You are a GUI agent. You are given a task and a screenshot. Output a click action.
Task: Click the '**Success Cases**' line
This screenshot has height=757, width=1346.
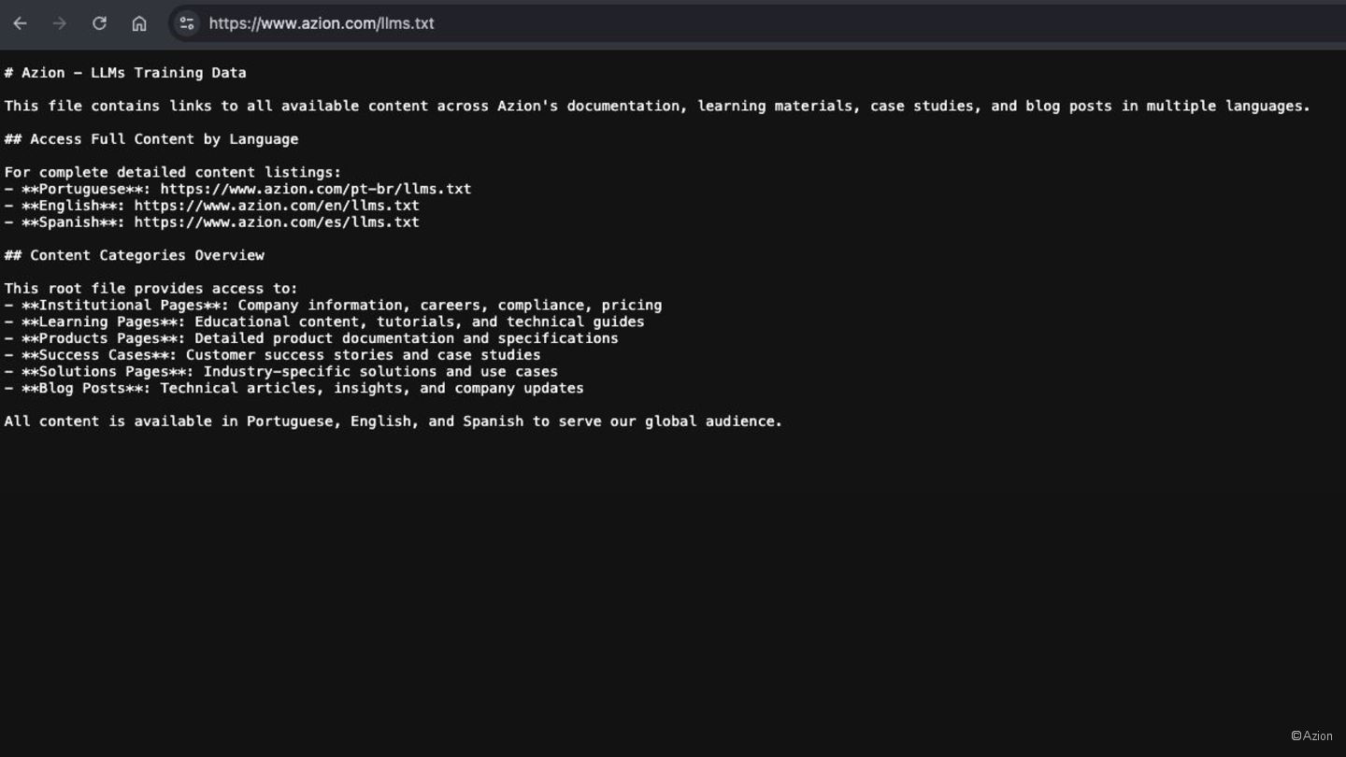click(272, 355)
